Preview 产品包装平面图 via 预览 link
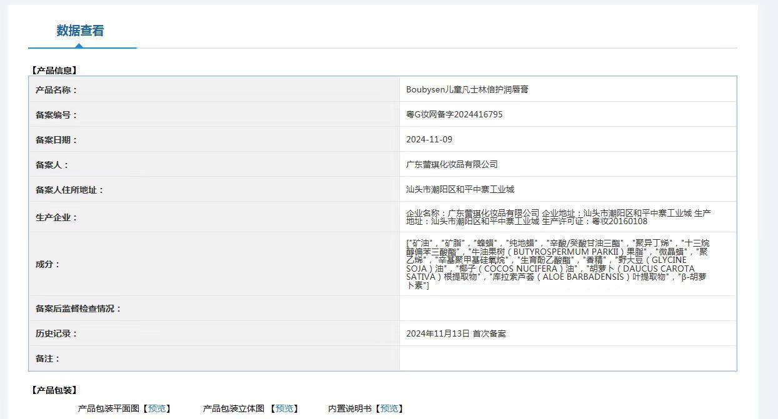778x419 pixels. [x=157, y=408]
